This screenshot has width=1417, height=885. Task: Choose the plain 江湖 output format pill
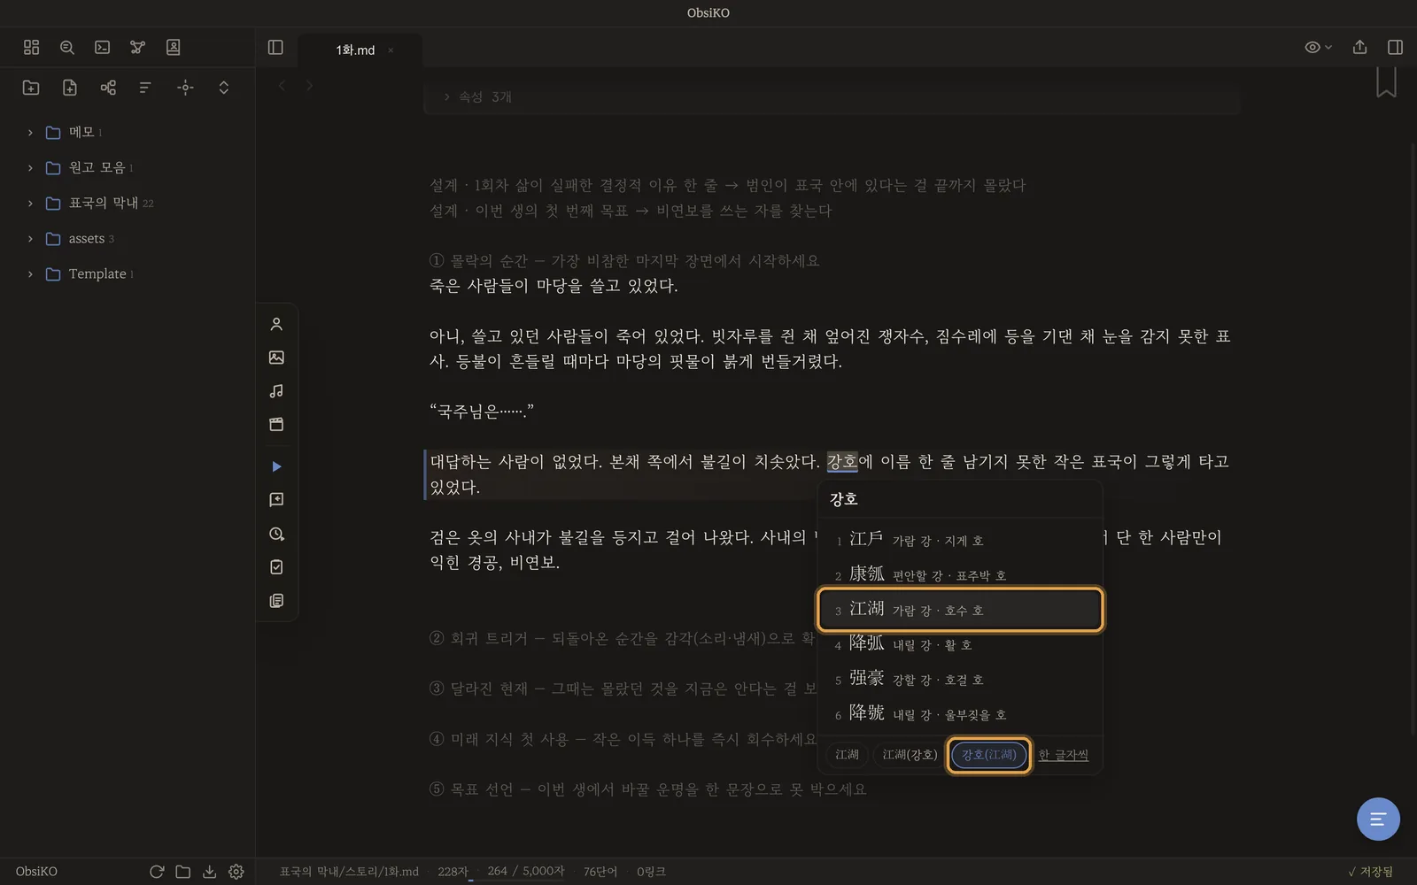(x=847, y=755)
